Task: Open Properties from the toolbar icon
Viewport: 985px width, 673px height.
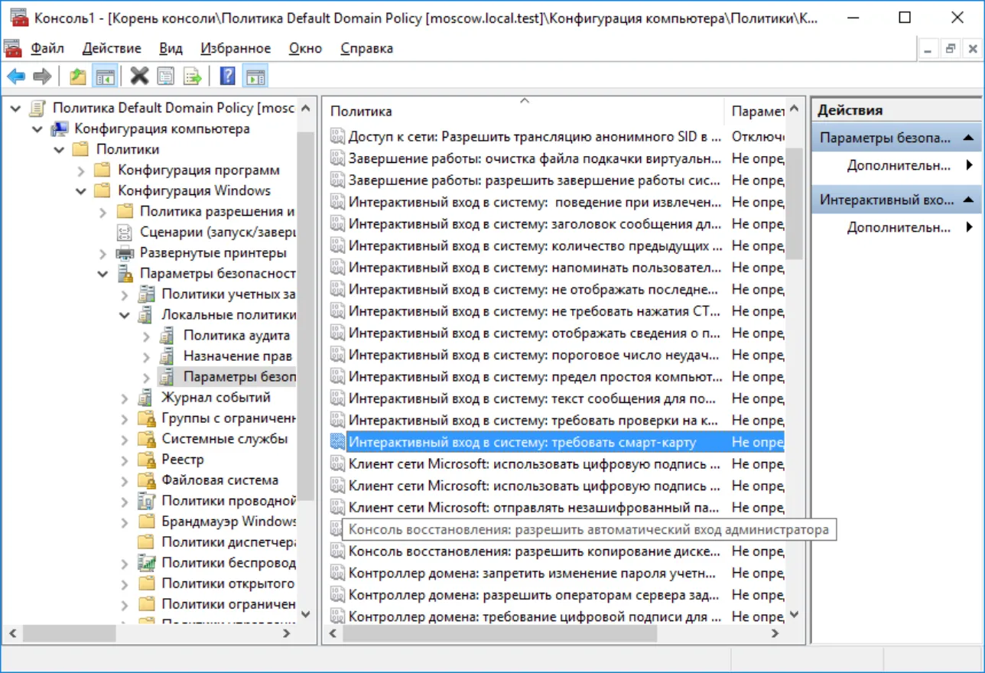Action: (x=166, y=76)
